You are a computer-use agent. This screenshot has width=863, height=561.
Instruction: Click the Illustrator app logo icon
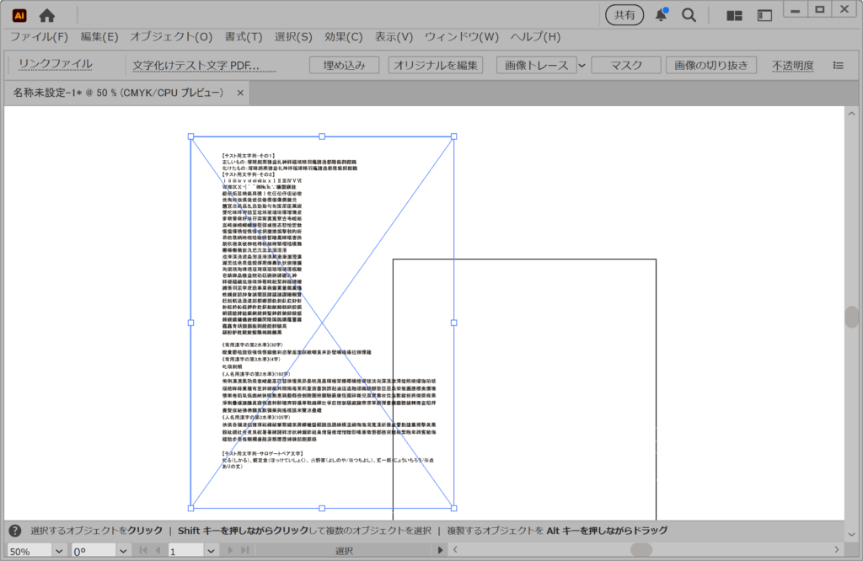[17, 15]
